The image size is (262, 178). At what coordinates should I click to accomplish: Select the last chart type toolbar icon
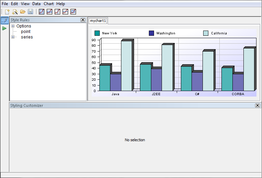tap(73, 12)
